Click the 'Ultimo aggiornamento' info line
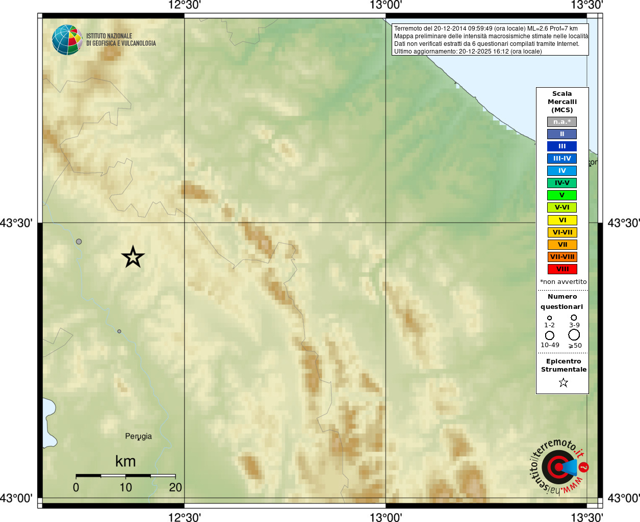This screenshot has height=522, width=640. pos(468,51)
